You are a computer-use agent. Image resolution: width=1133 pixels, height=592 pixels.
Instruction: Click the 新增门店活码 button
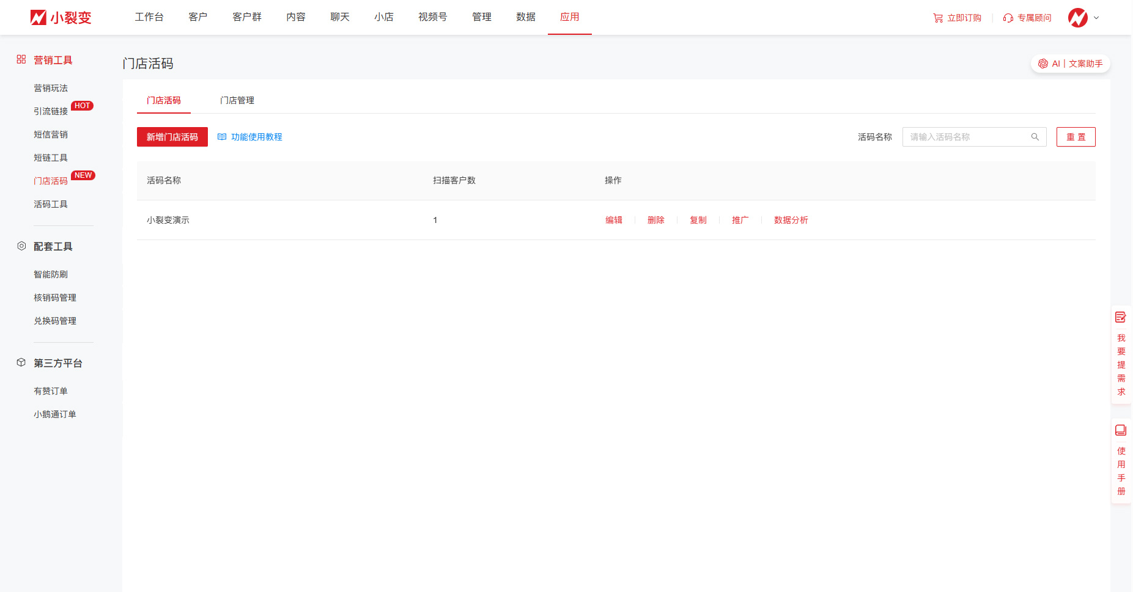172,137
